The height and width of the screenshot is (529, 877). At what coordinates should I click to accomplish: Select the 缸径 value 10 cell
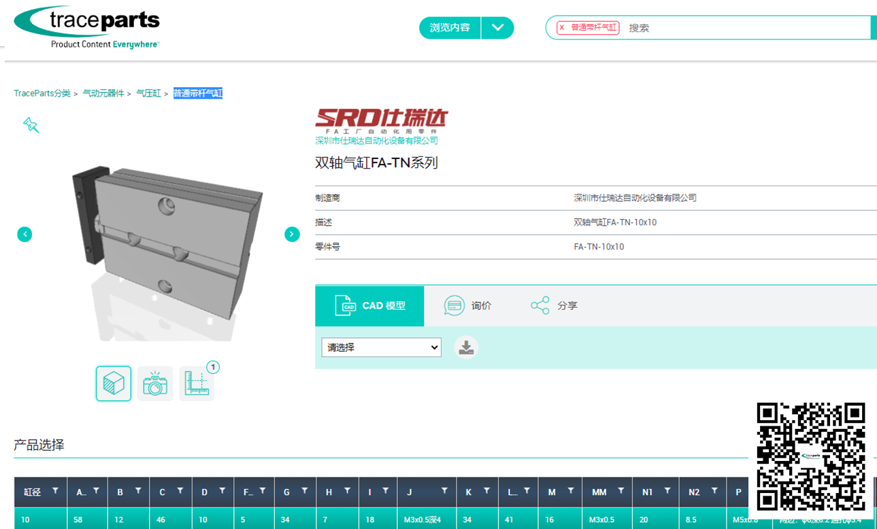41,520
